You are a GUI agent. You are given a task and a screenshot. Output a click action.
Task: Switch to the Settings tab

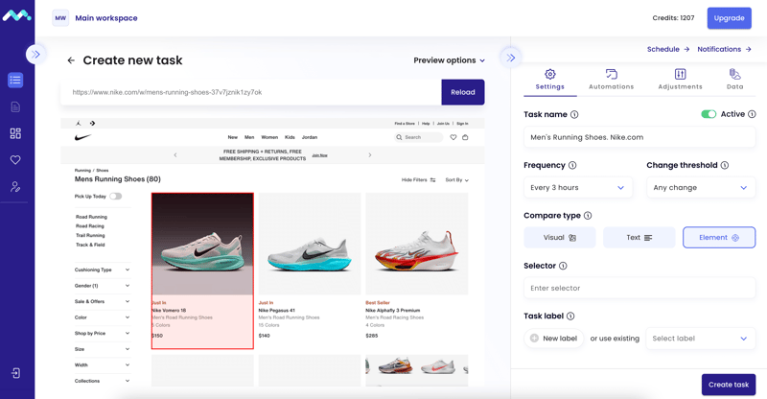[x=549, y=80]
